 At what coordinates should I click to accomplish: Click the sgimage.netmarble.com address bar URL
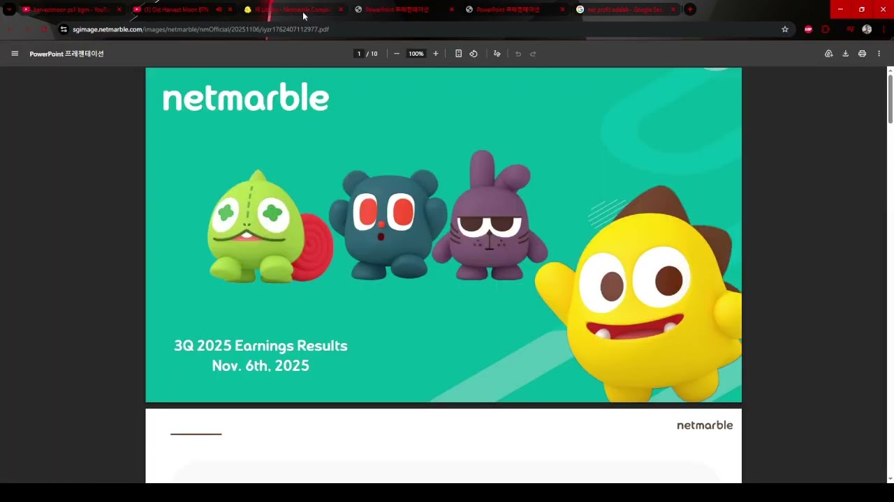200,29
